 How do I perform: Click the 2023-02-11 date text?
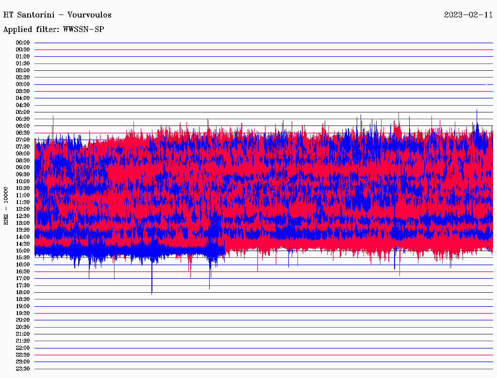point(468,15)
